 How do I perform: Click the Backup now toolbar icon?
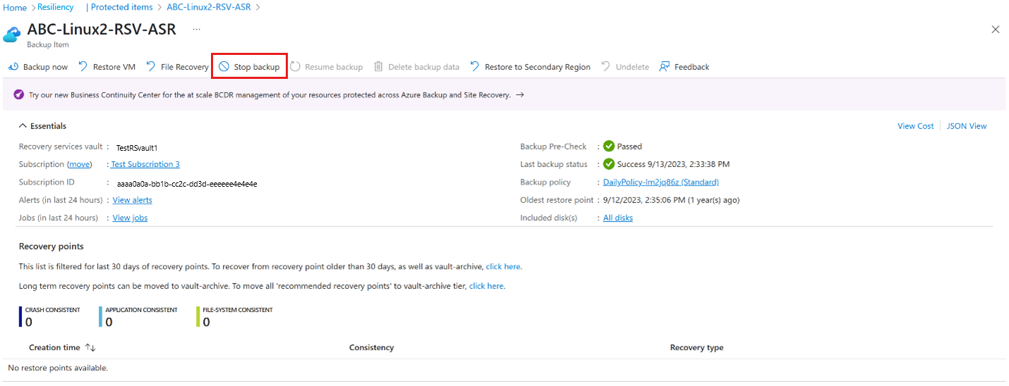click(x=13, y=67)
